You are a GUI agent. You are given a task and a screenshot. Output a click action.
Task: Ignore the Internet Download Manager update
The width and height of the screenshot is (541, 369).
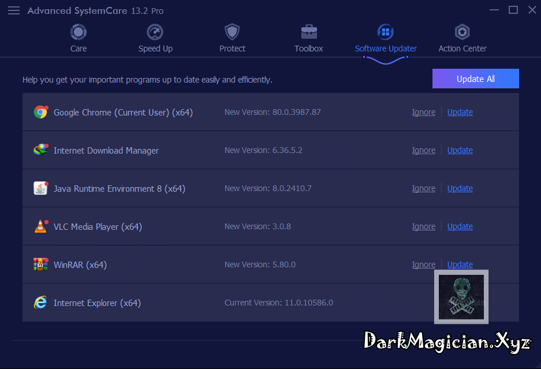coord(423,150)
